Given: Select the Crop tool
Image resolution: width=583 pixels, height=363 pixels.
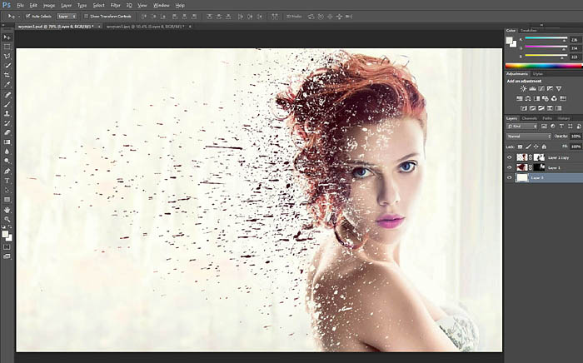Looking at the screenshot, I should 7,75.
